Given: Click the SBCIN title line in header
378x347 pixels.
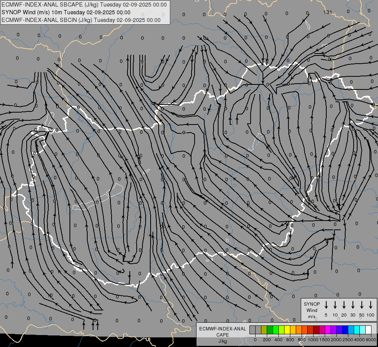Looking at the screenshot, I should (x=81, y=20).
